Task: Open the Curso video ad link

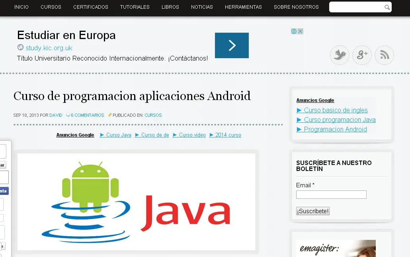Action: point(189,135)
